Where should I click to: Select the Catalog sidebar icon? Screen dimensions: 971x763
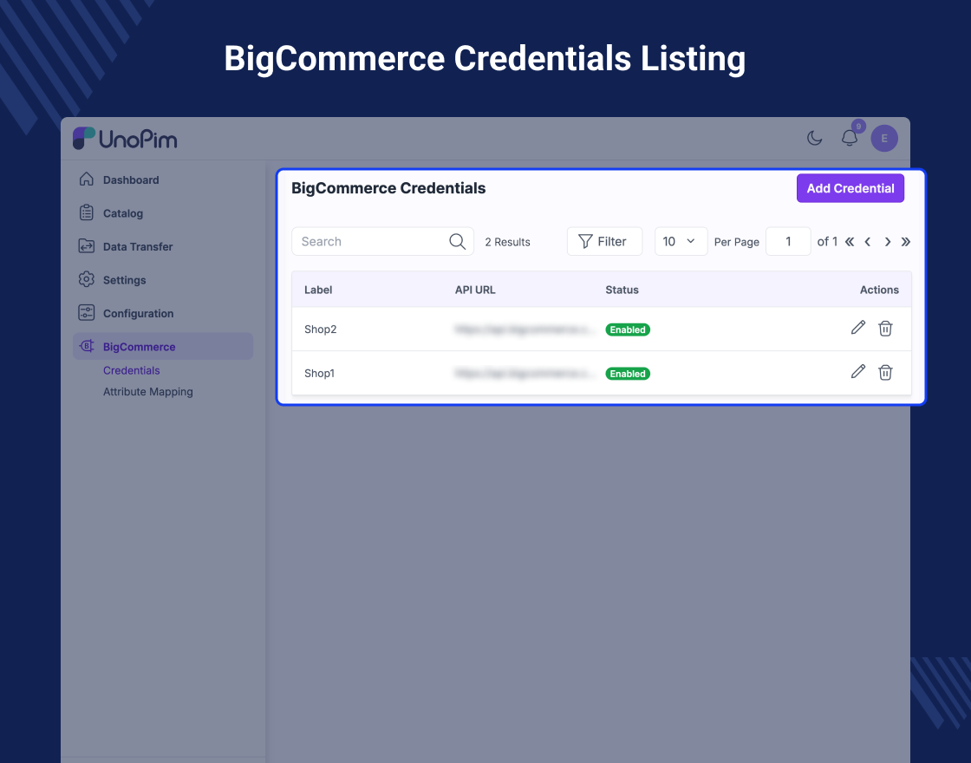coord(87,212)
